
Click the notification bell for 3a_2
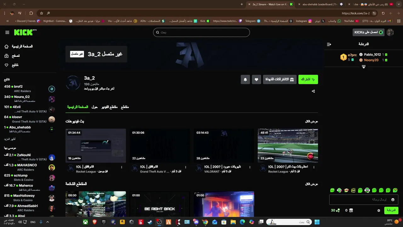point(245,79)
